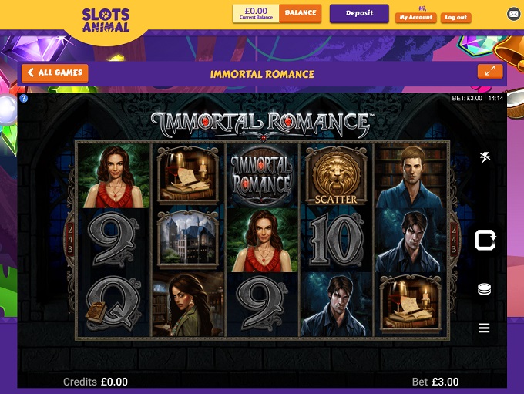
Task: Select the golden lion Scatter symbol
Action: [336, 175]
